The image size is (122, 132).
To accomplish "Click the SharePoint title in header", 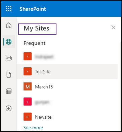I will (33, 9).
